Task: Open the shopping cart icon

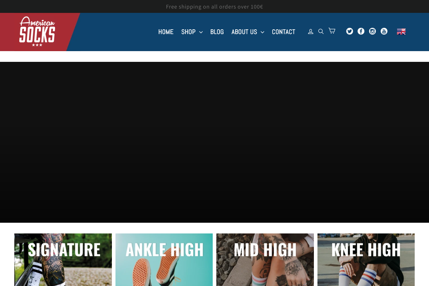Action: point(332,31)
